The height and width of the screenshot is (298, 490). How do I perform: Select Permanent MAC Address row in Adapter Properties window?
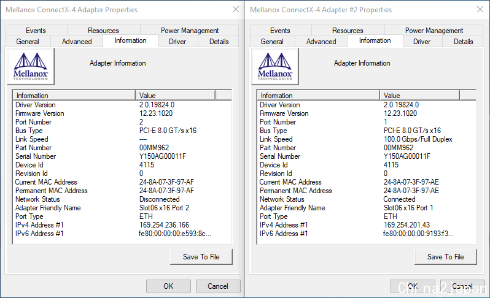[122, 191]
